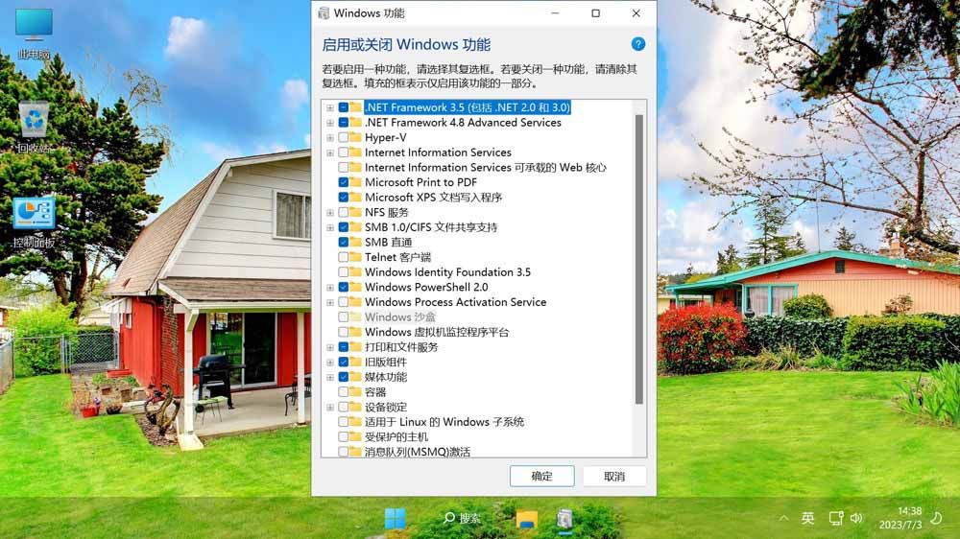Image resolution: width=960 pixels, height=539 pixels.
Task: Select the 设备锁定 label
Action: [x=386, y=407]
